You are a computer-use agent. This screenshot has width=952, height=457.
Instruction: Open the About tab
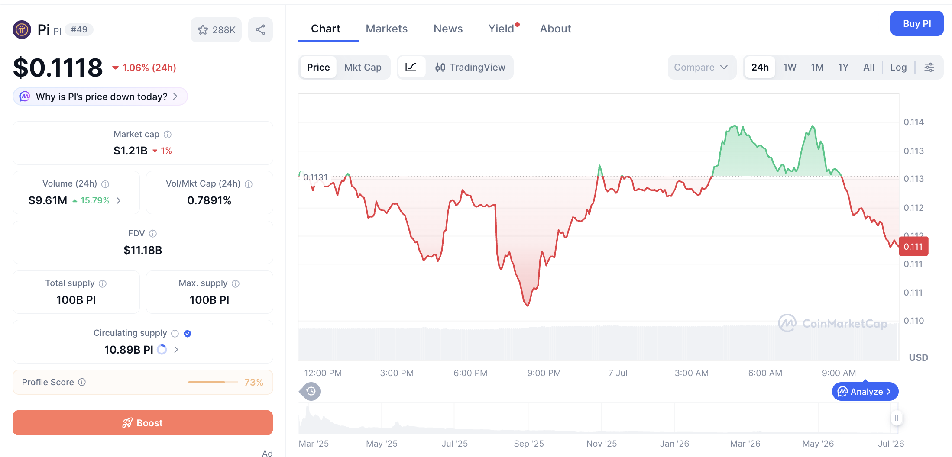click(555, 29)
